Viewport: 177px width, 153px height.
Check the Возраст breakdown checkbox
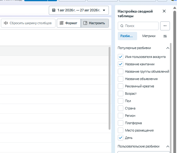tap(121, 94)
